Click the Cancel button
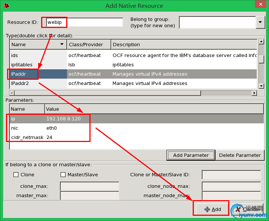269x221 pixels. (247, 209)
